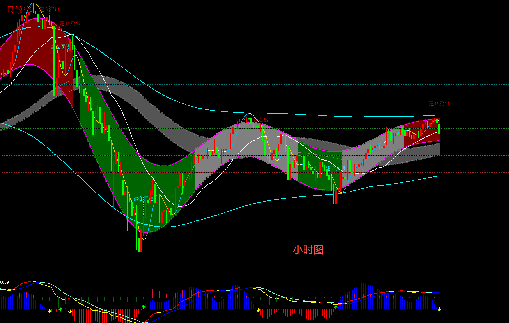Image resolution: width=509 pixels, height=323 pixels.
Task: Click the 建仓买进 label beside the deepest chart low
Action: (143, 199)
